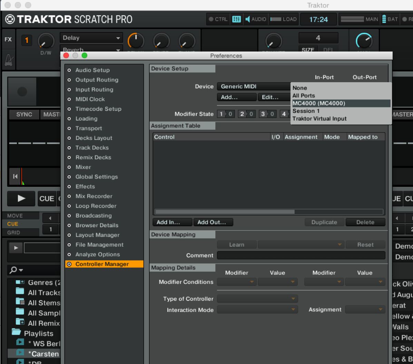This screenshot has height=364, width=413.
Task: Open the Playlists folder icon
Action: point(16,333)
